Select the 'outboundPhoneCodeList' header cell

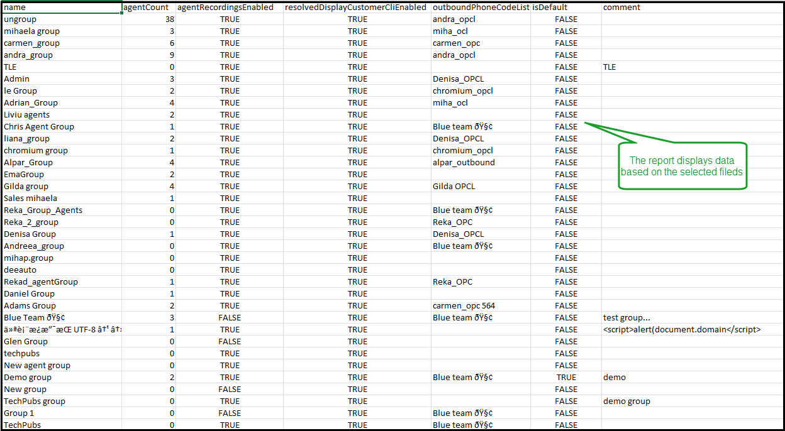(x=481, y=8)
